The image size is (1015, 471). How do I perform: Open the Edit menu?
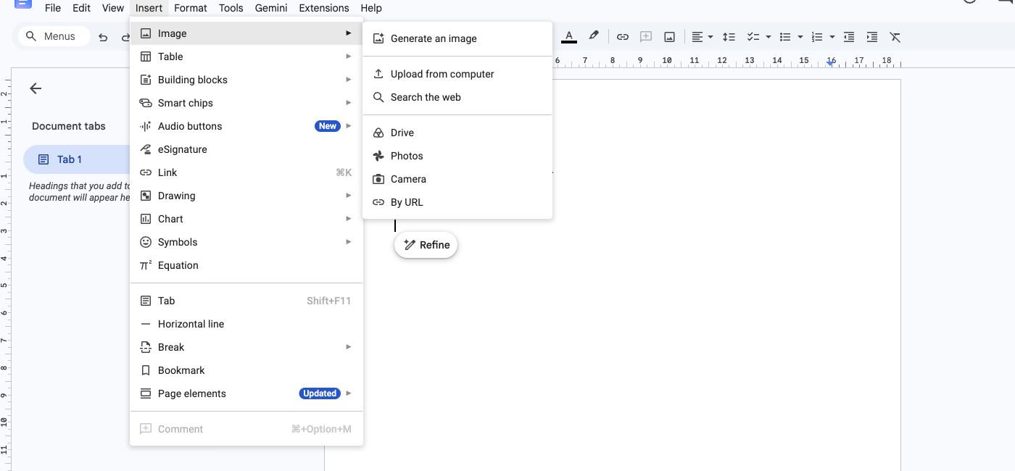point(81,8)
